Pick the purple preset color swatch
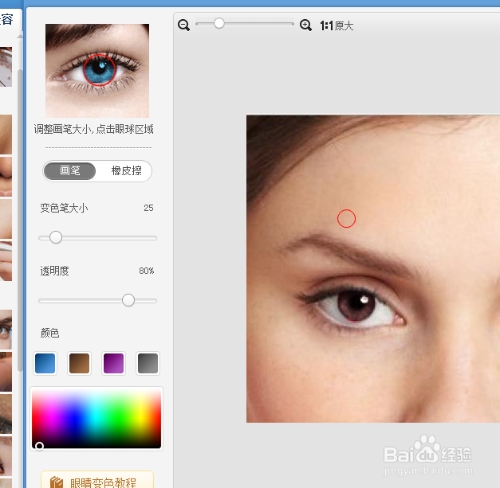The height and width of the screenshot is (488, 500). (113, 363)
